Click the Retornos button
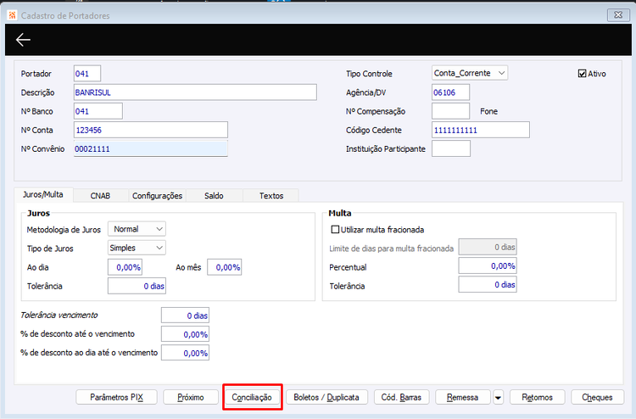Screen dimensions: 636x419 point(537,398)
